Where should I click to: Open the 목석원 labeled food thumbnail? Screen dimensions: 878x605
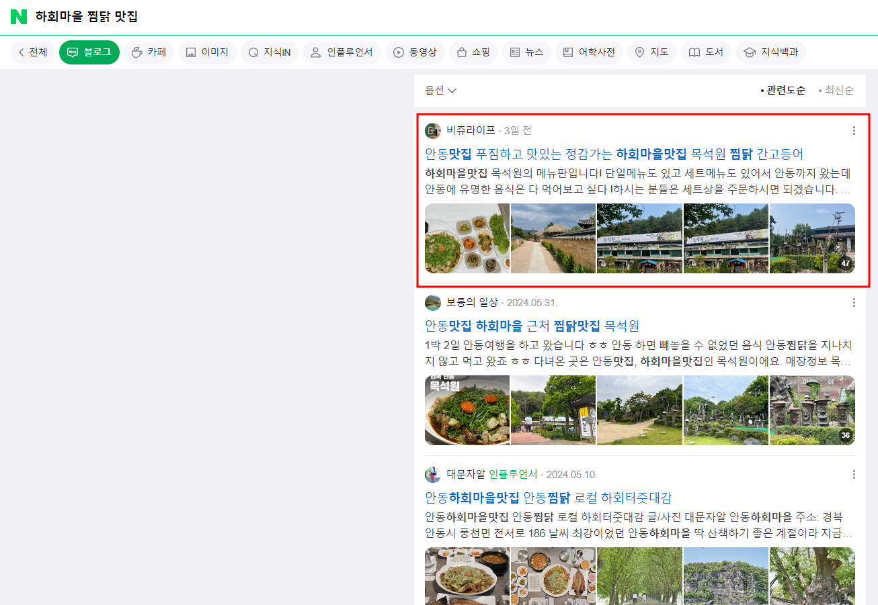(x=467, y=410)
